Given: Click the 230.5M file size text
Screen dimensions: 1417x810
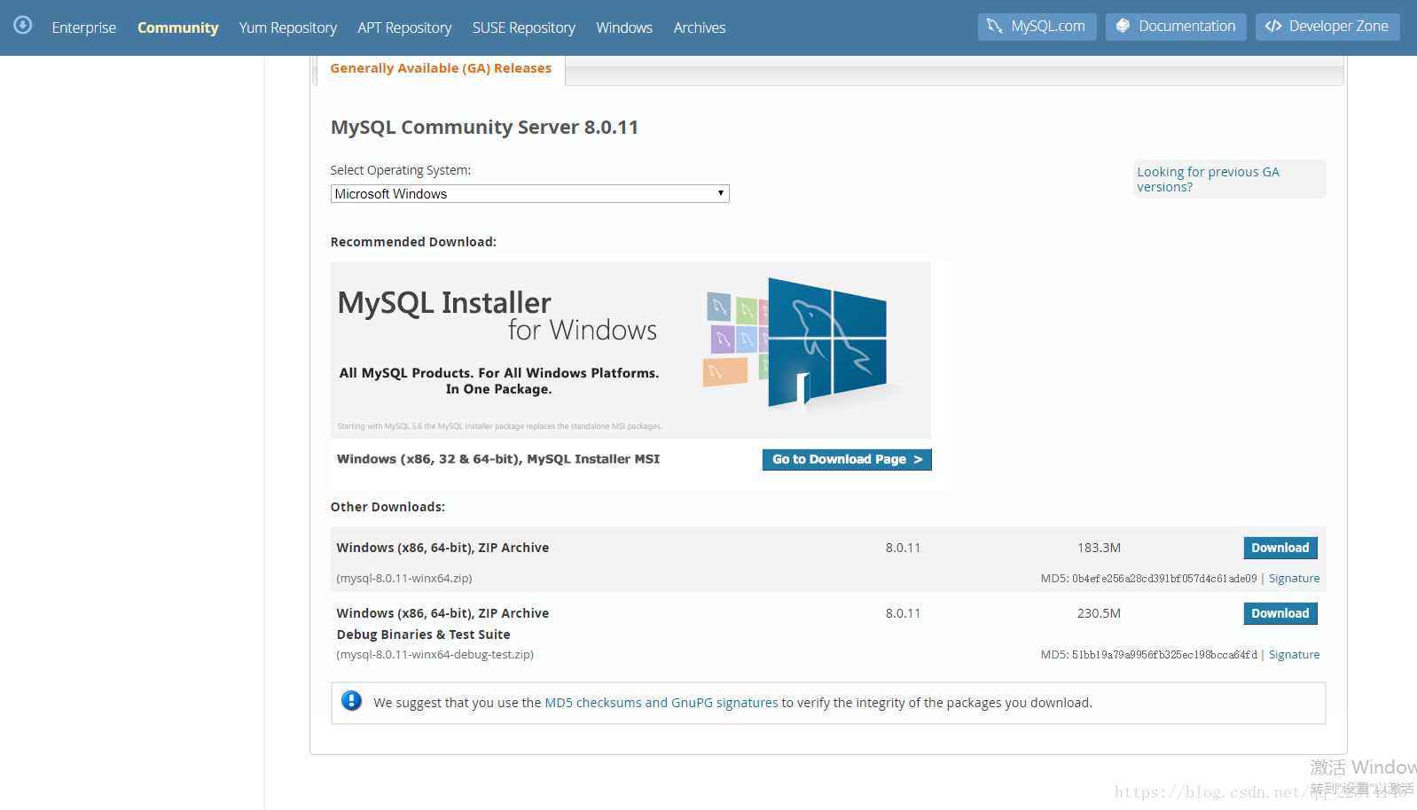Looking at the screenshot, I should [1099, 613].
